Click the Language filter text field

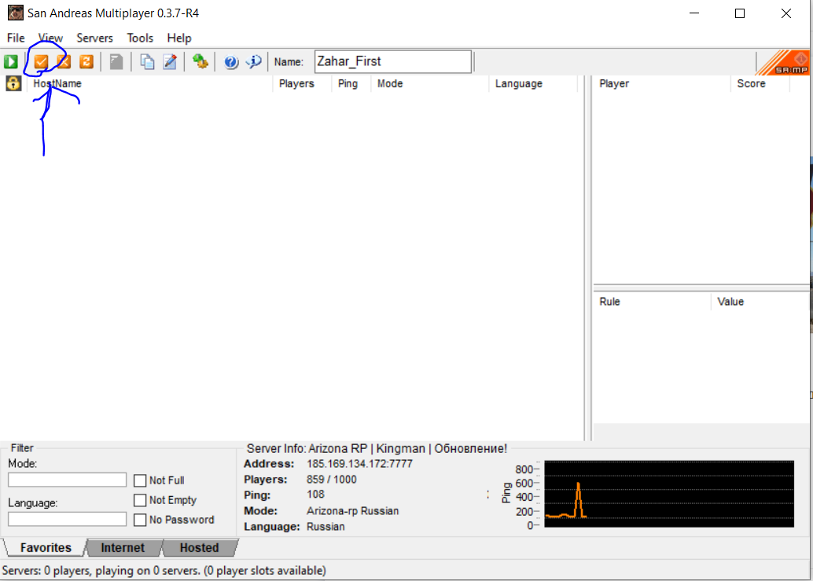coord(68,519)
